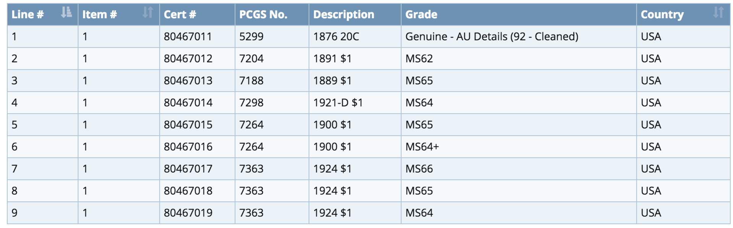Click PCGS number 5299
Screen dimensions: 733x228
pyautogui.click(x=251, y=37)
